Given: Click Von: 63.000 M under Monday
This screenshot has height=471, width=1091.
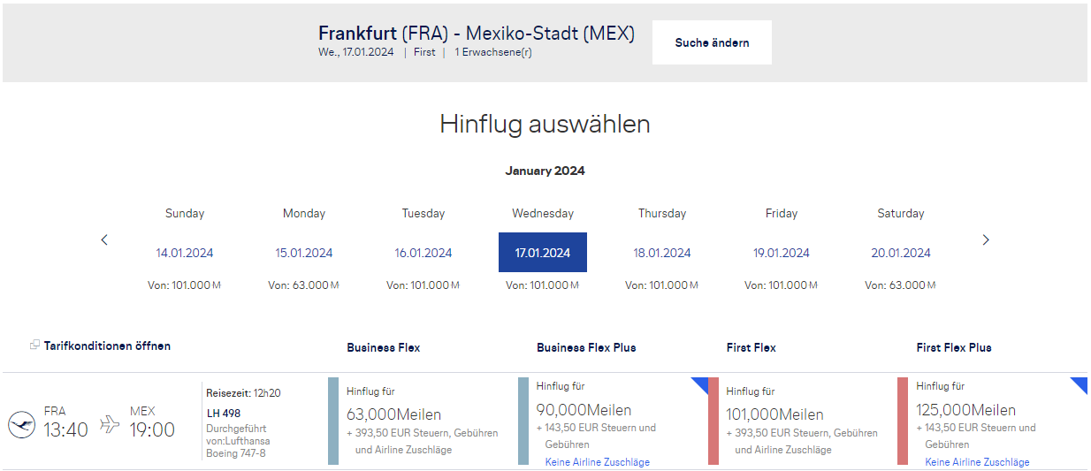Looking at the screenshot, I should 304,285.
